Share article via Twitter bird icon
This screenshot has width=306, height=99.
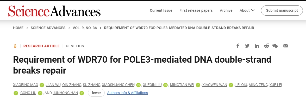pyautogui.click(x=247, y=46)
